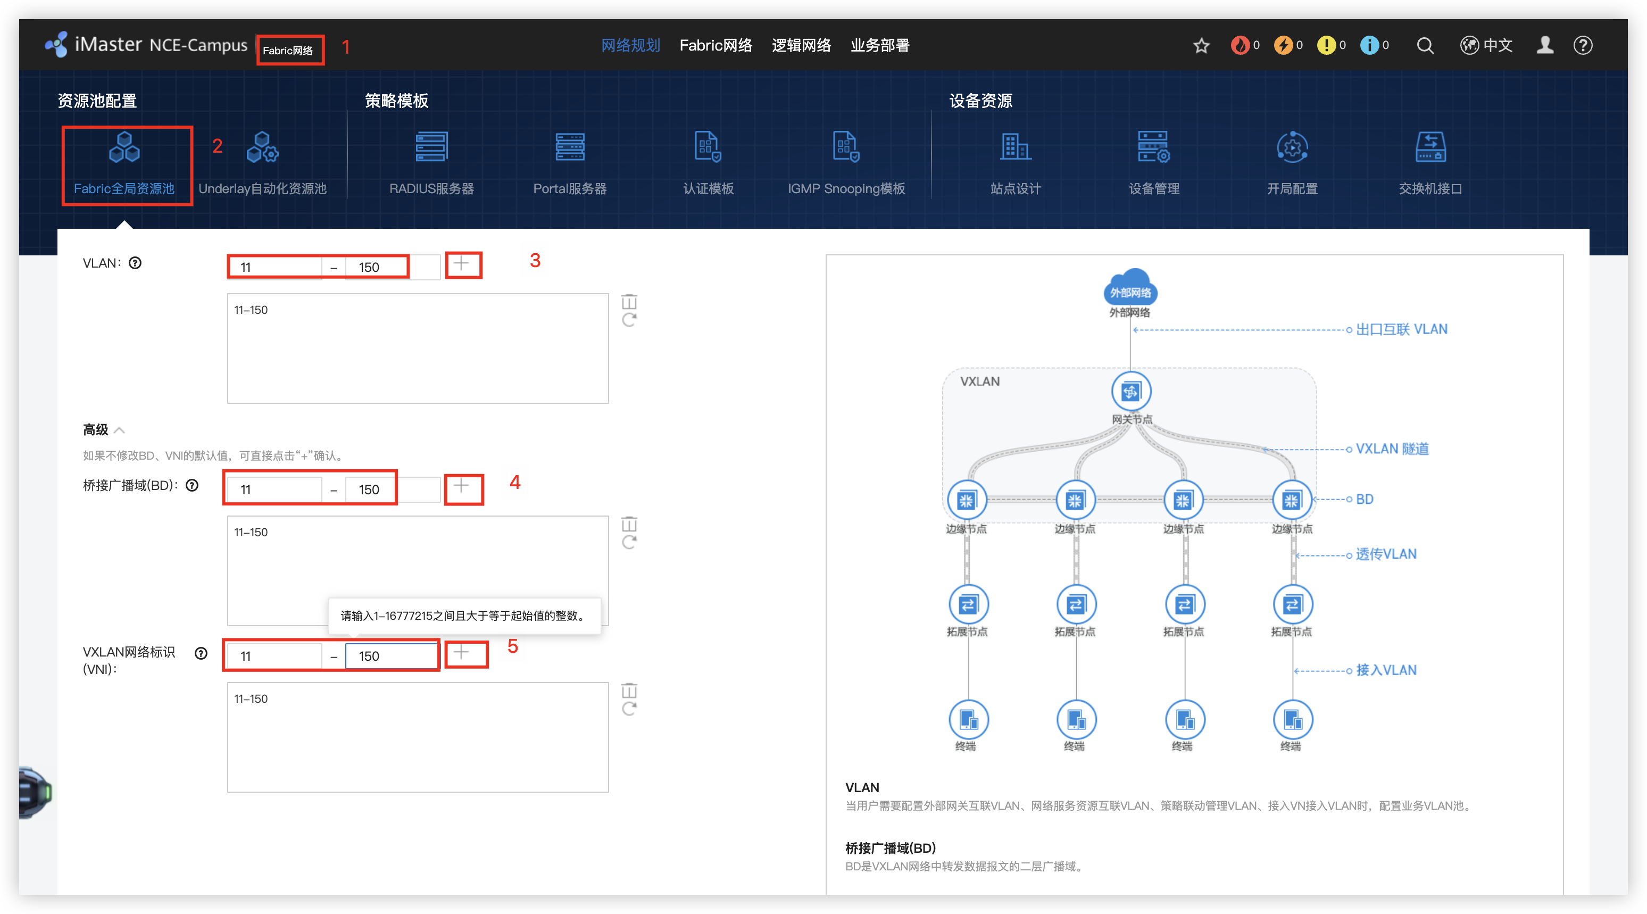Open Portal服务器 template icon
Image resolution: width=1647 pixels, height=914 pixels.
(570, 148)
